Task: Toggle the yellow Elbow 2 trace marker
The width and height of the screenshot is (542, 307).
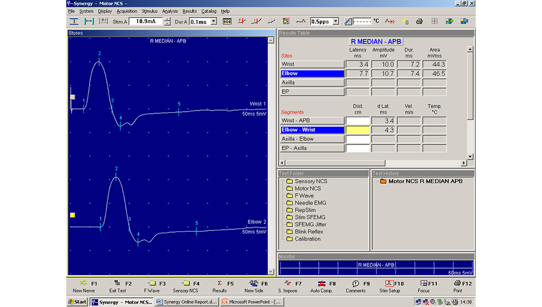Action: click(x=72, y=215)
